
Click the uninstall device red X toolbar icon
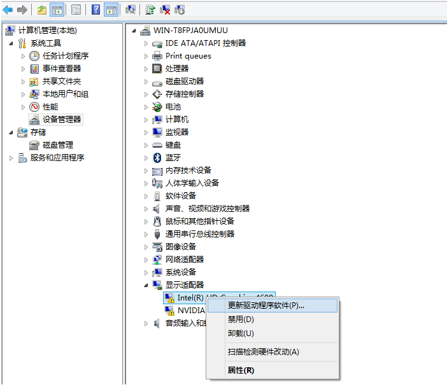point(165,10)
